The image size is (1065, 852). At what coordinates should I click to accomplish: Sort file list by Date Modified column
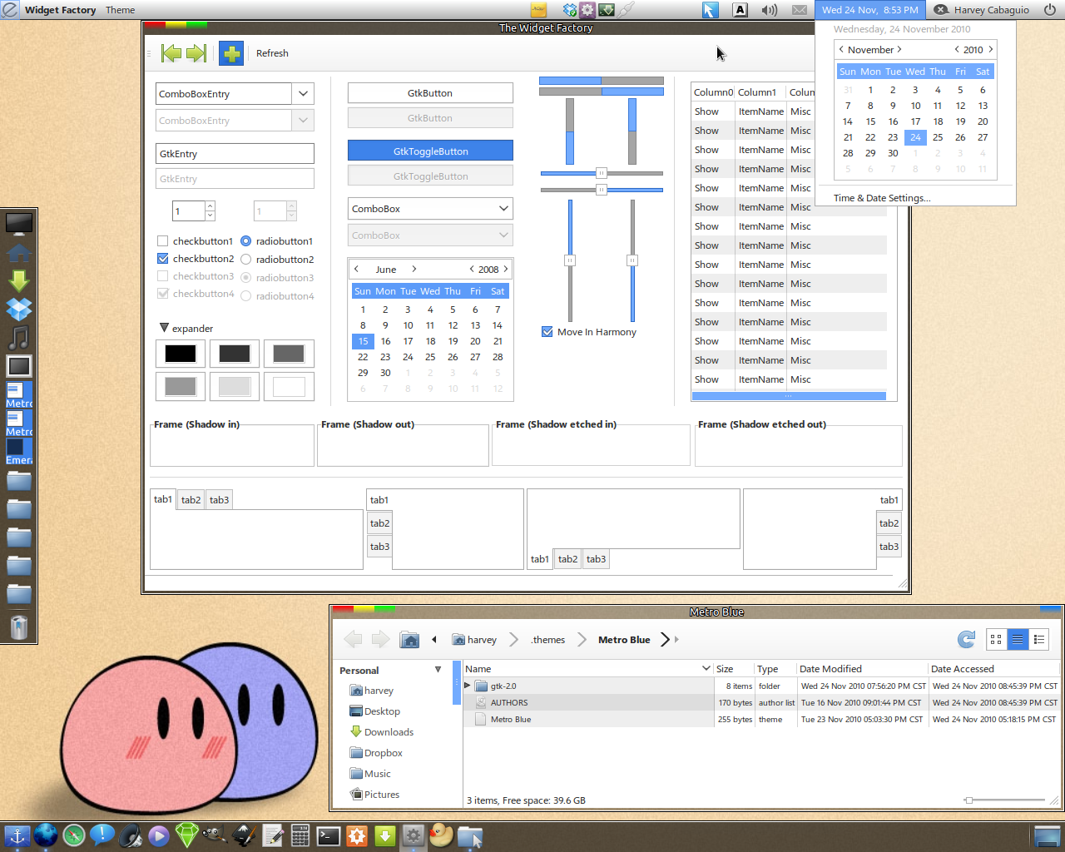(861, 669)
